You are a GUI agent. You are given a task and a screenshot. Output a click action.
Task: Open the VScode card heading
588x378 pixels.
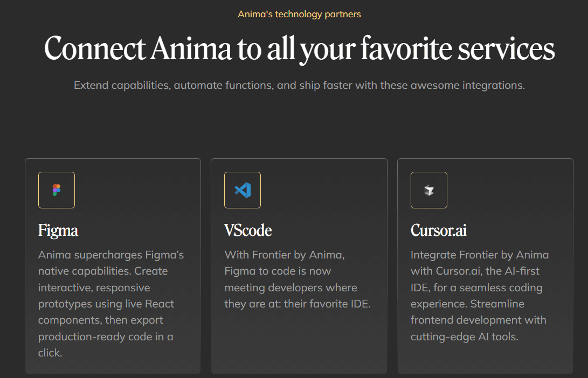248,230
